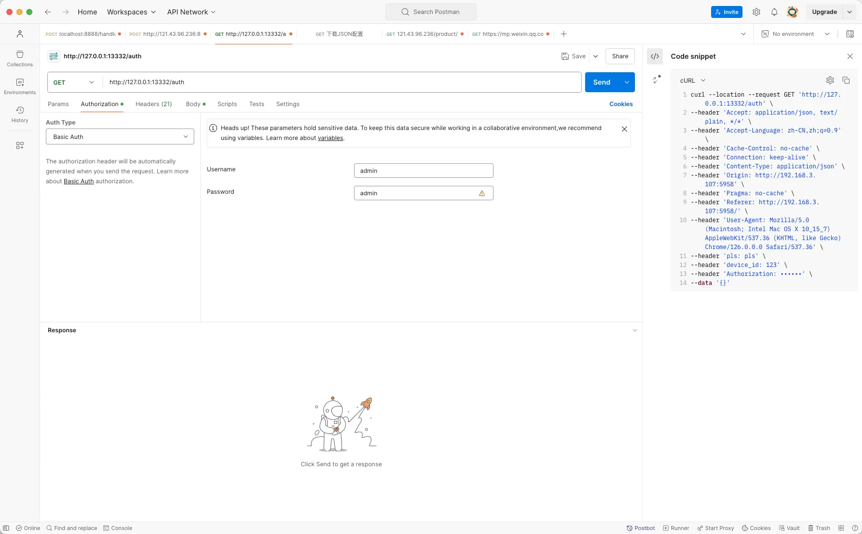Open the Basic Auth documentation link
862x534 pixels.
point(79,181)
